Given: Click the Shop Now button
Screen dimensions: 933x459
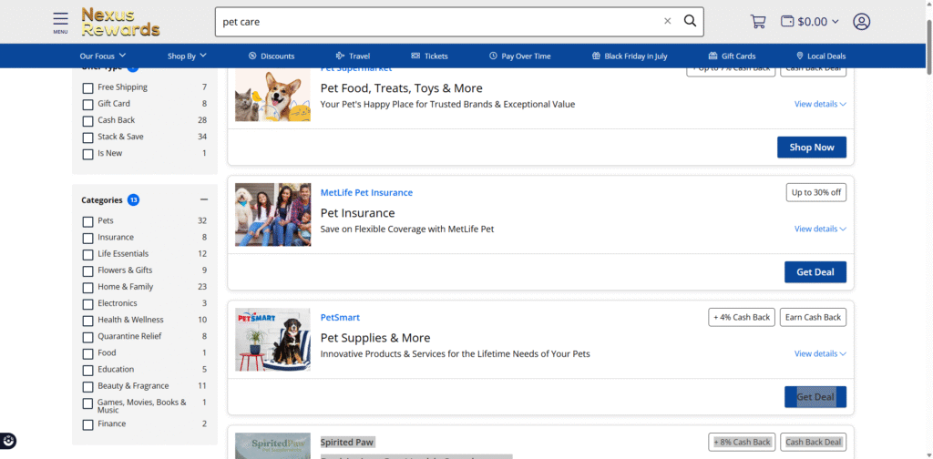Looking at the screenshot, I should [x=812, y=148].
